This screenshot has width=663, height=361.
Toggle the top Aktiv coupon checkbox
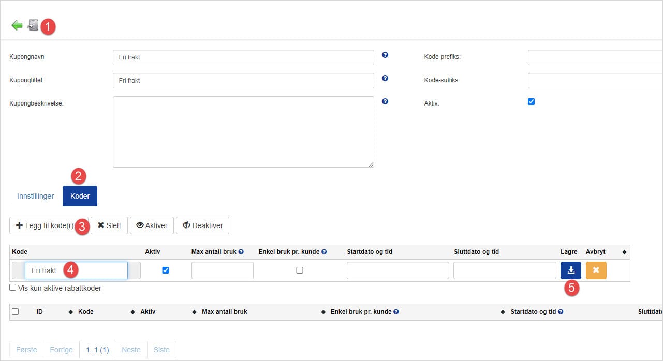pos(531,101)
